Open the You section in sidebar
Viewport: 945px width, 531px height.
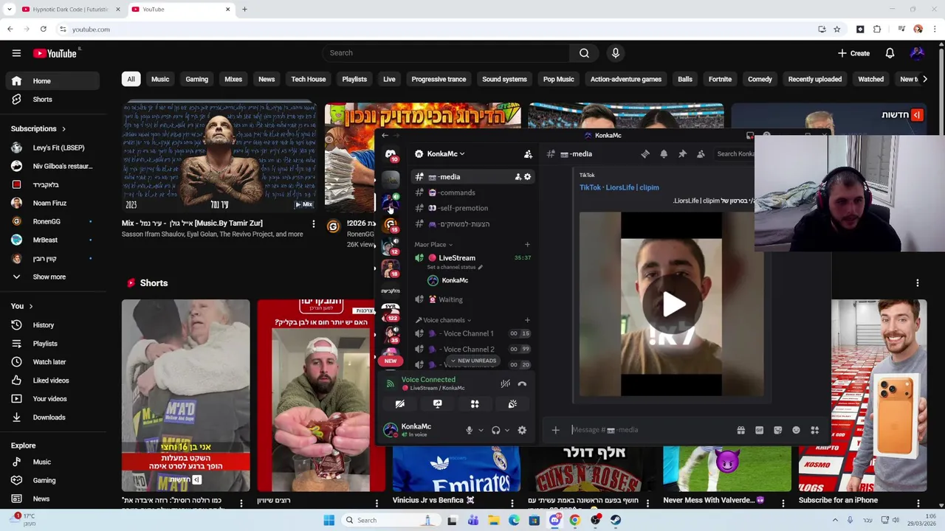21,306
